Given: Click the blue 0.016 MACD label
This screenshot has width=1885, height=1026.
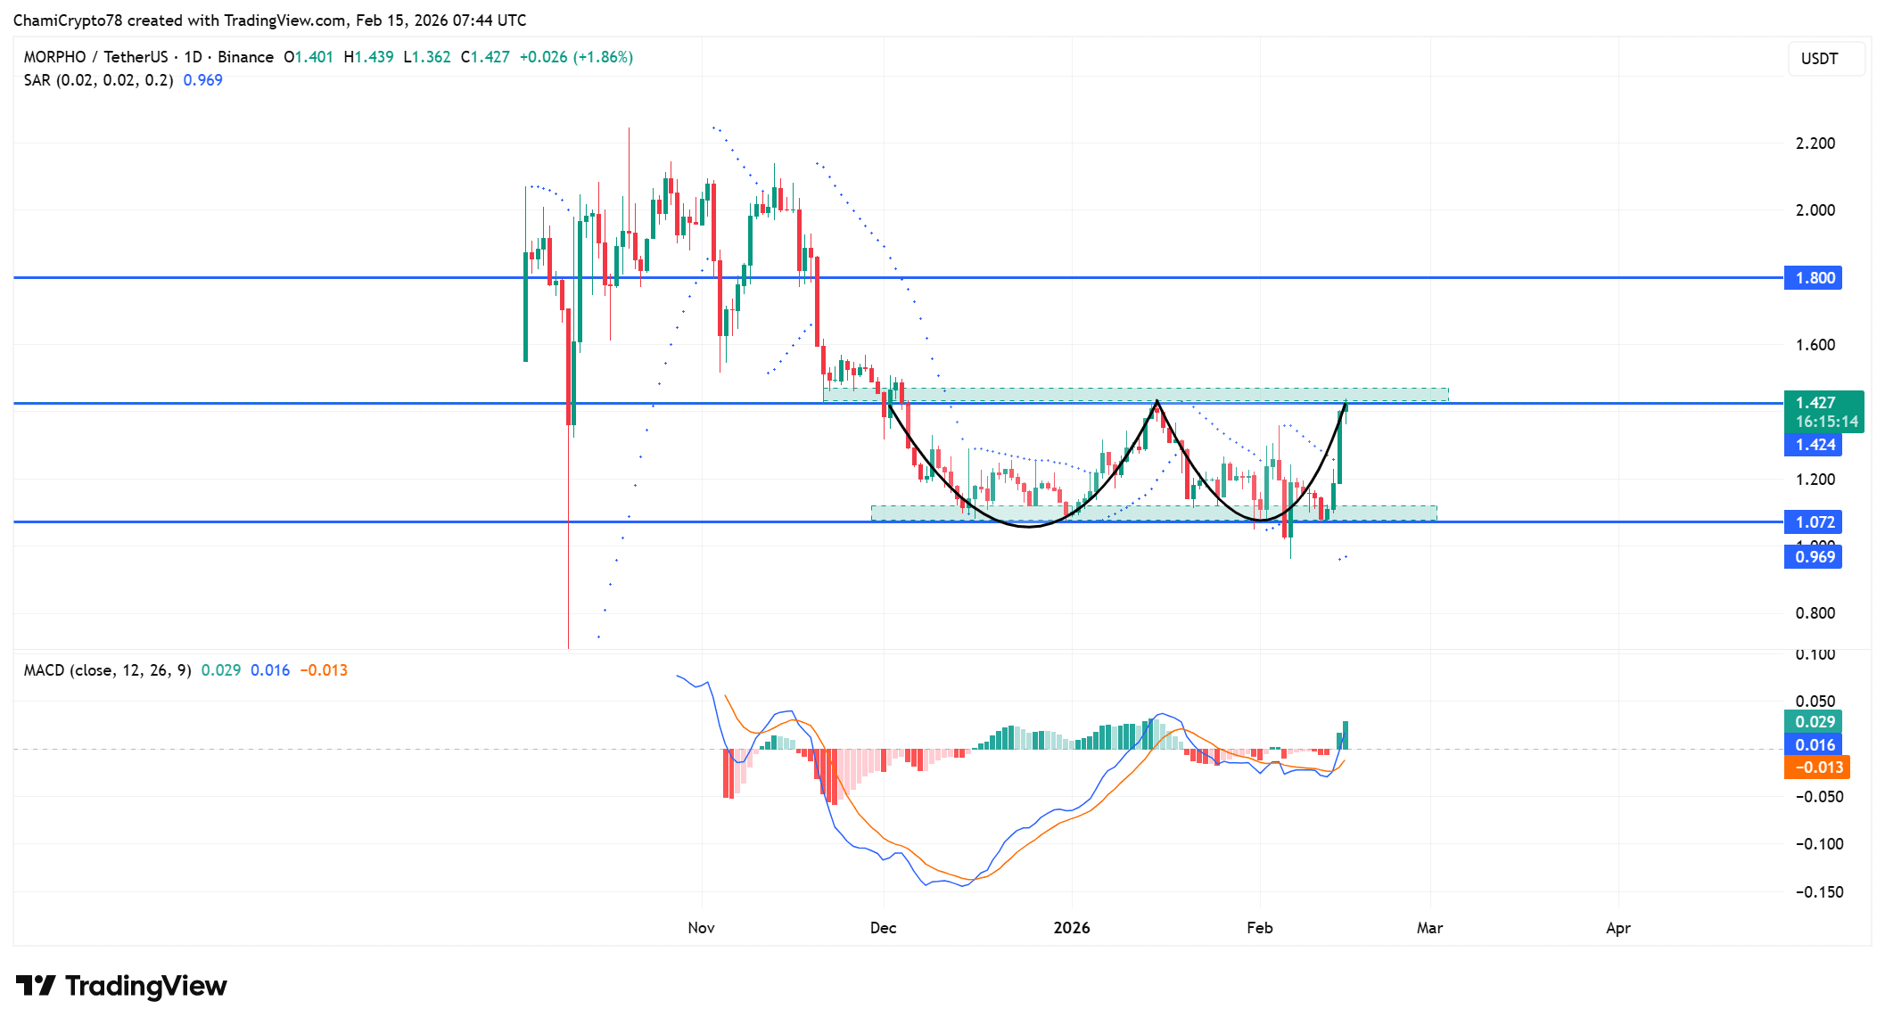Looking at the screenshot, I should 1814,745.
